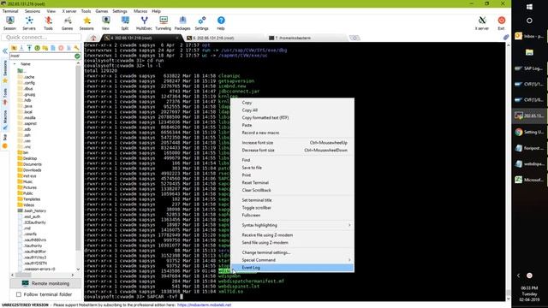Click the download icon in the SFTP toolbar

(x=21, y=48)
